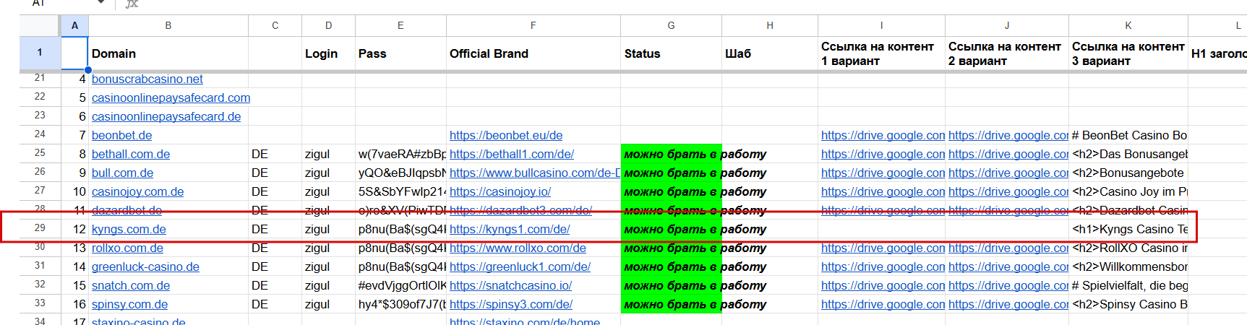
Task: Open the https://snatchcasino.io/ link
Action: [510, 285]
